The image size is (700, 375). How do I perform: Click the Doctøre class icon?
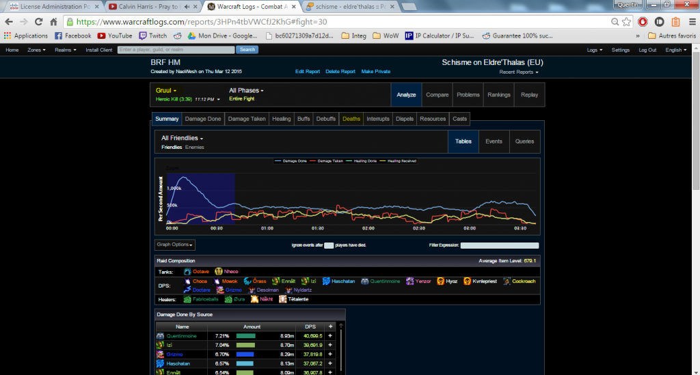tap(187, 290)
